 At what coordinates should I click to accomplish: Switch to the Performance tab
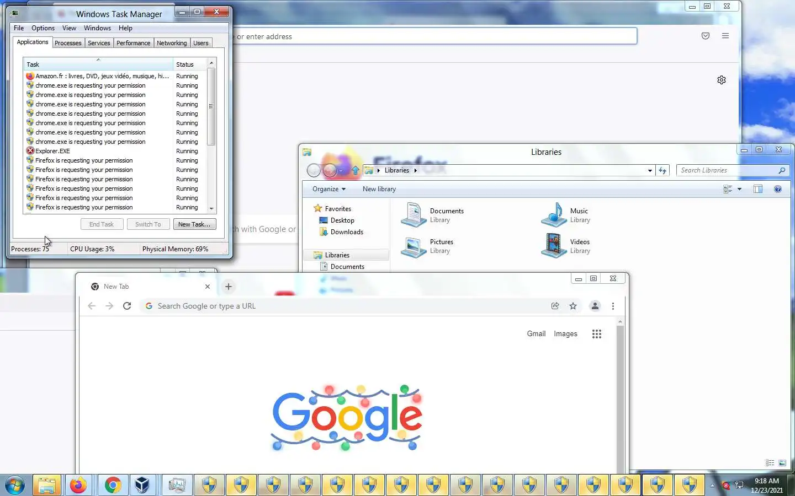(133, 43)
